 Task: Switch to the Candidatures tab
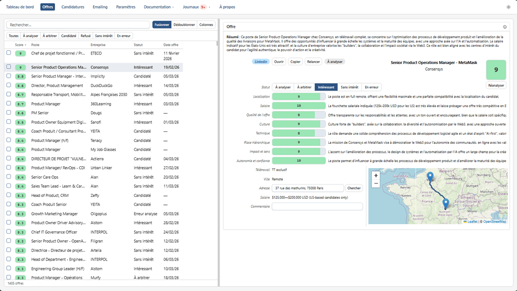pyautogui.click(x=73, y=7)
